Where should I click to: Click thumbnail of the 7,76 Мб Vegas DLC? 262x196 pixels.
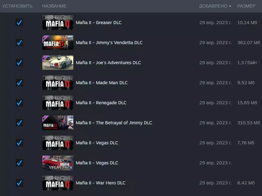(x=58, y=143)
